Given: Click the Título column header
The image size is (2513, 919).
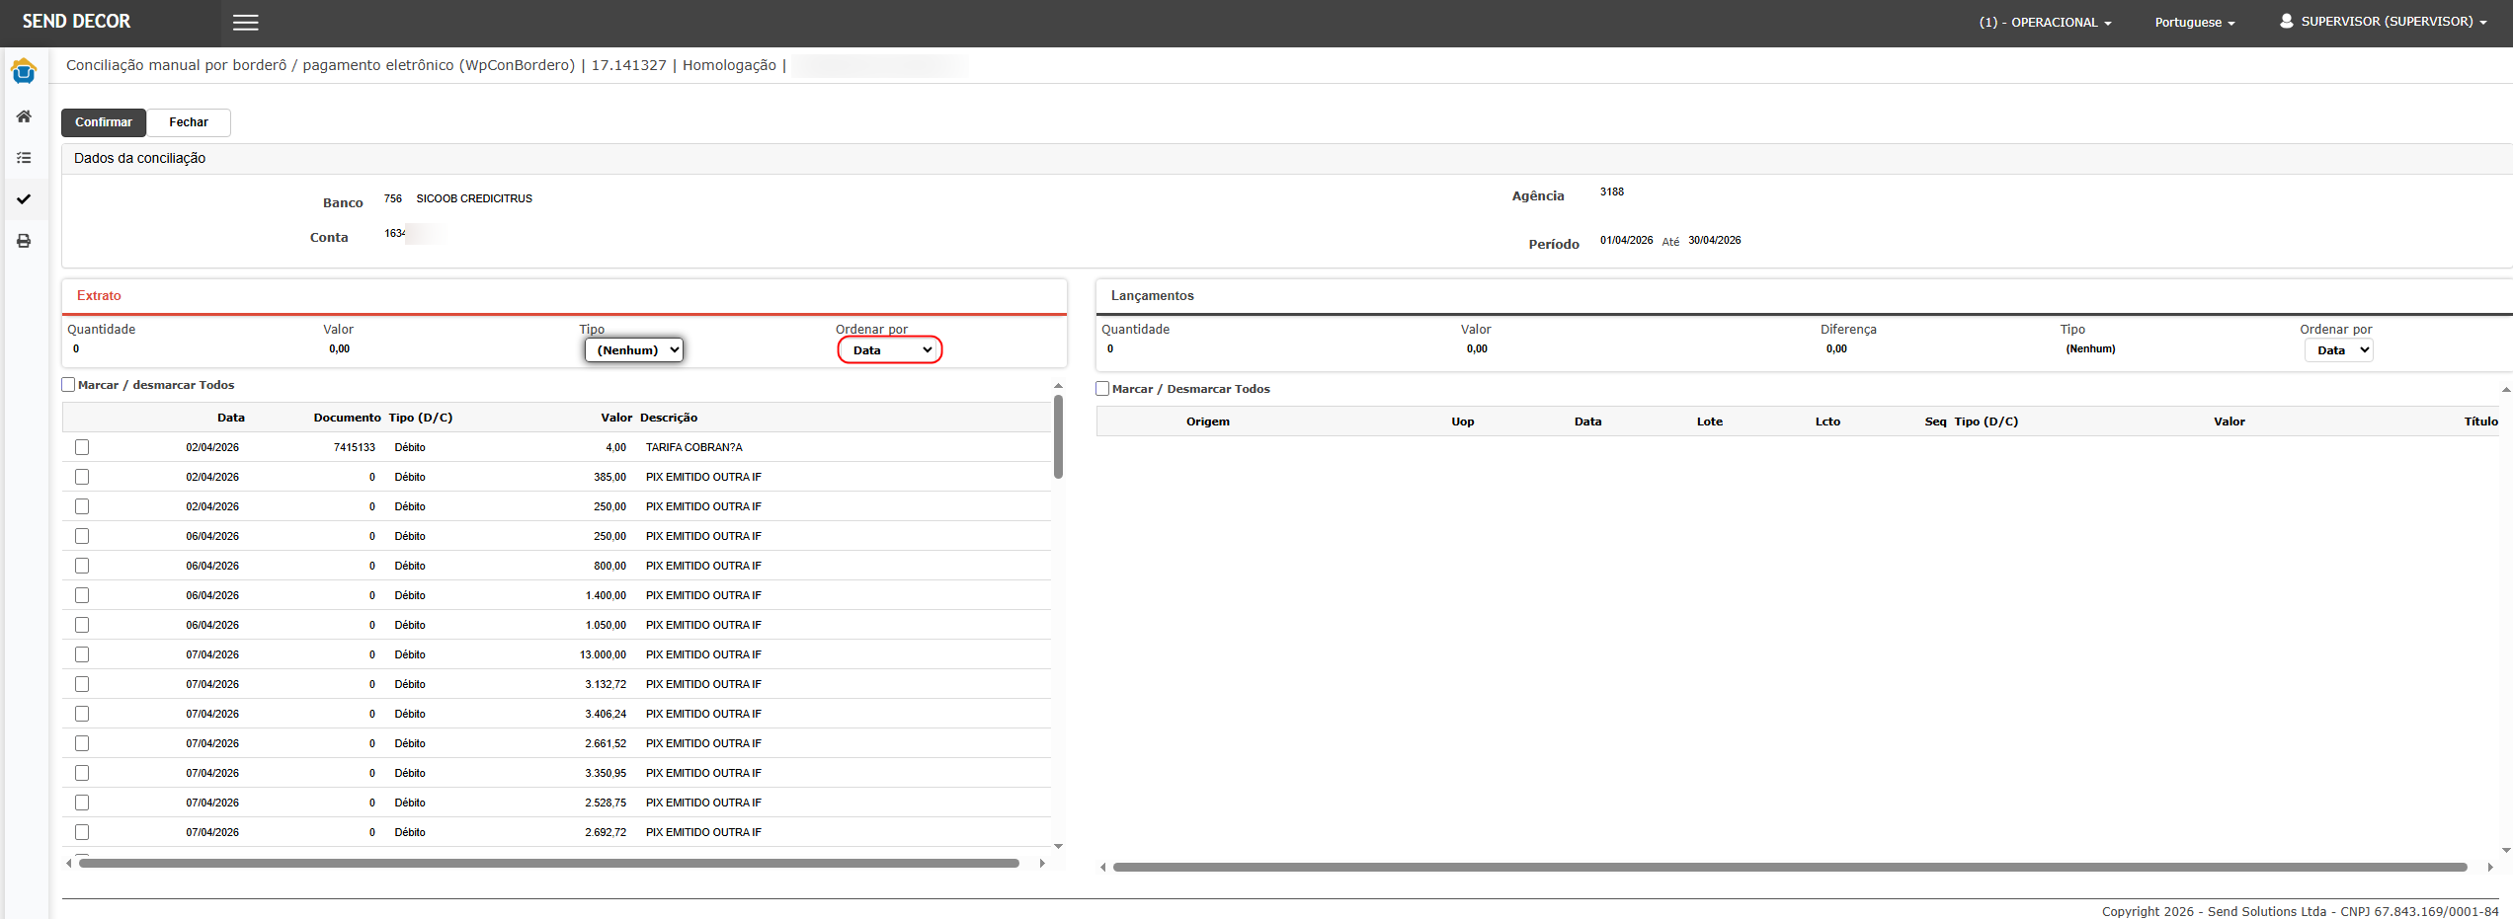Looking at the screenshot, I should (x=2480, y=422).
